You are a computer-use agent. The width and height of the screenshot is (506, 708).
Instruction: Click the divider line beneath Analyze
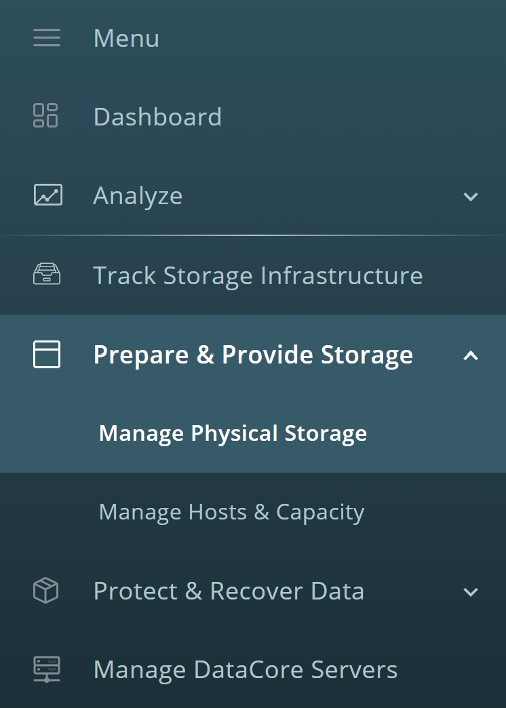click(253, 235)
